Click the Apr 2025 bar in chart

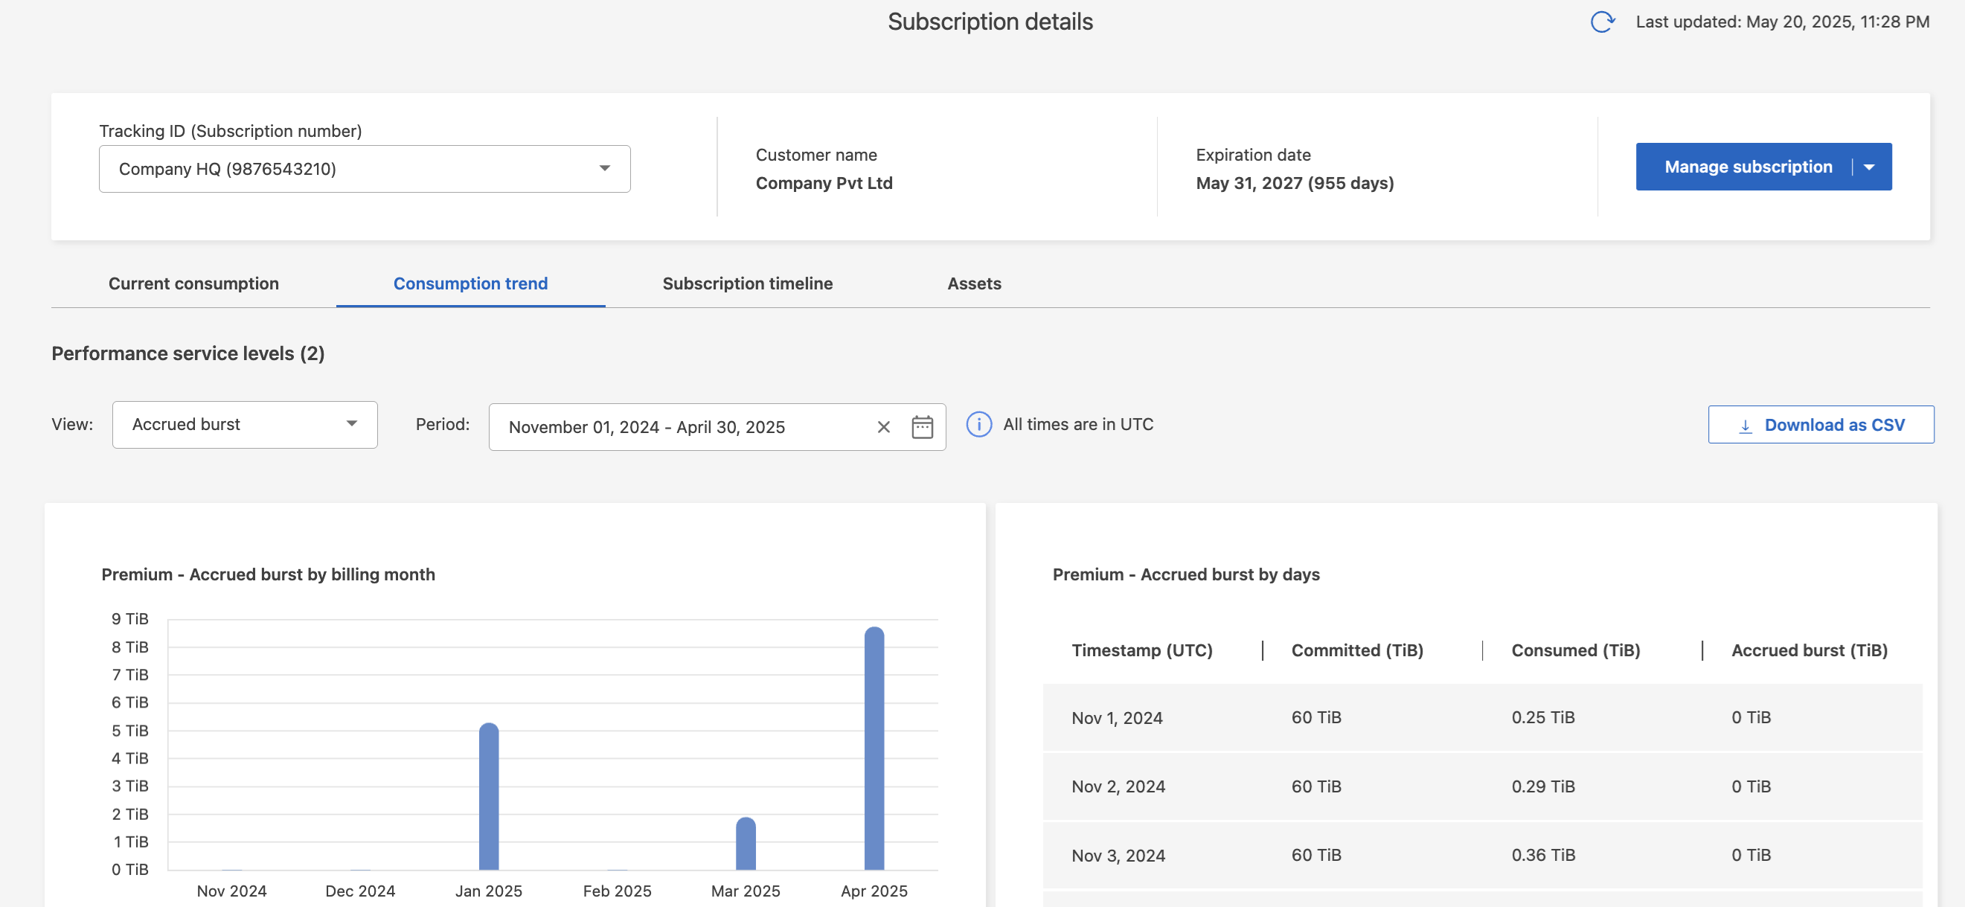tap(873, 748)
